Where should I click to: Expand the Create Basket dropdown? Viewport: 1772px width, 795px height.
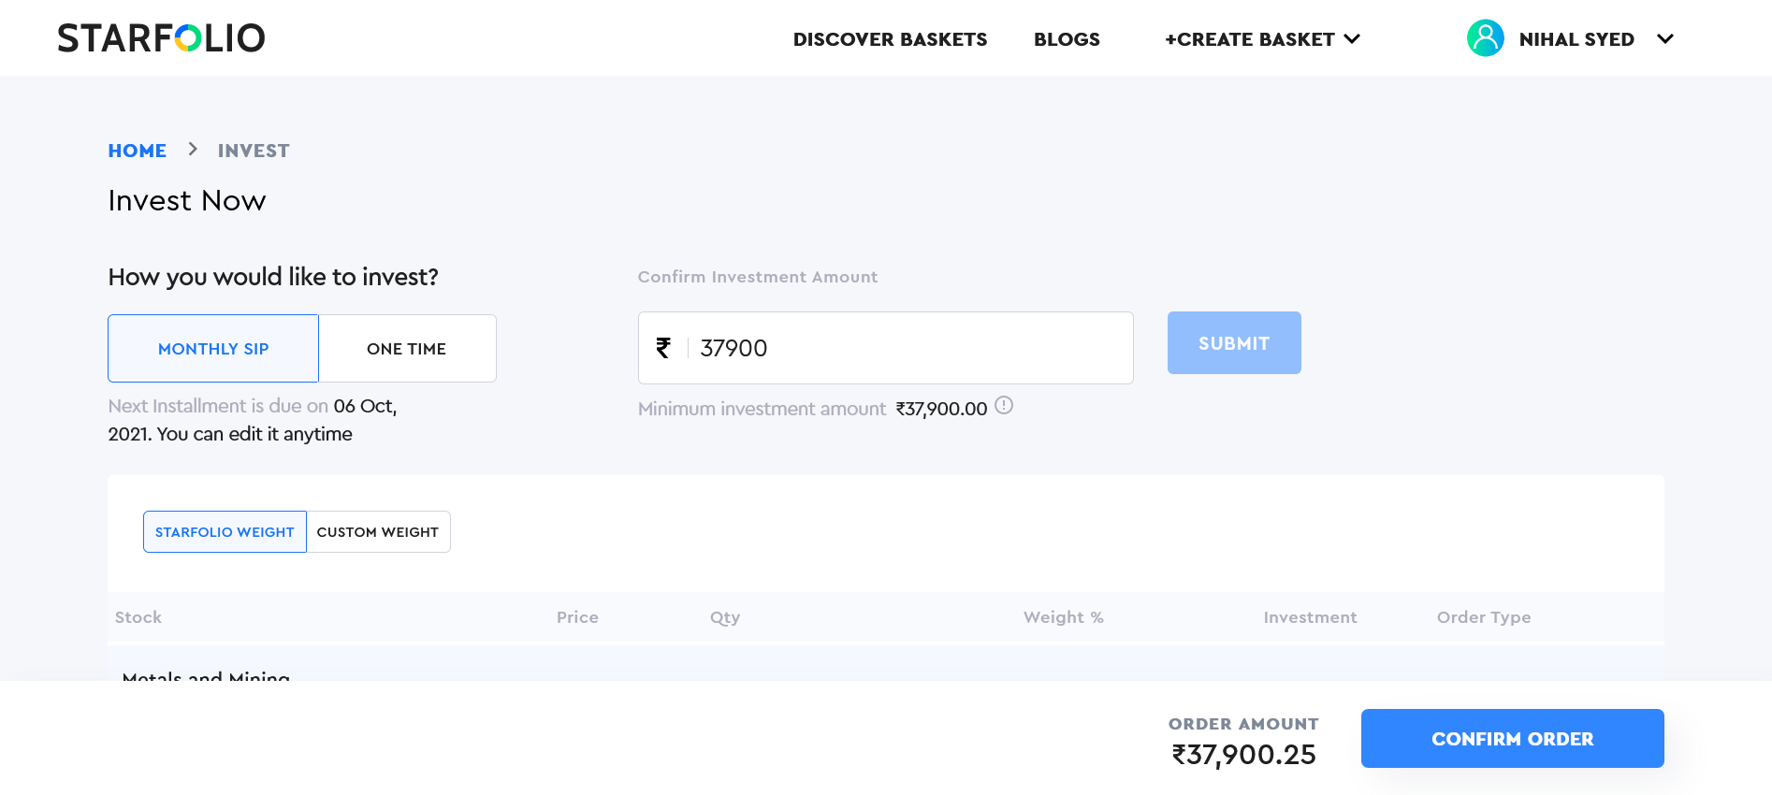[x=1261, y=39]
